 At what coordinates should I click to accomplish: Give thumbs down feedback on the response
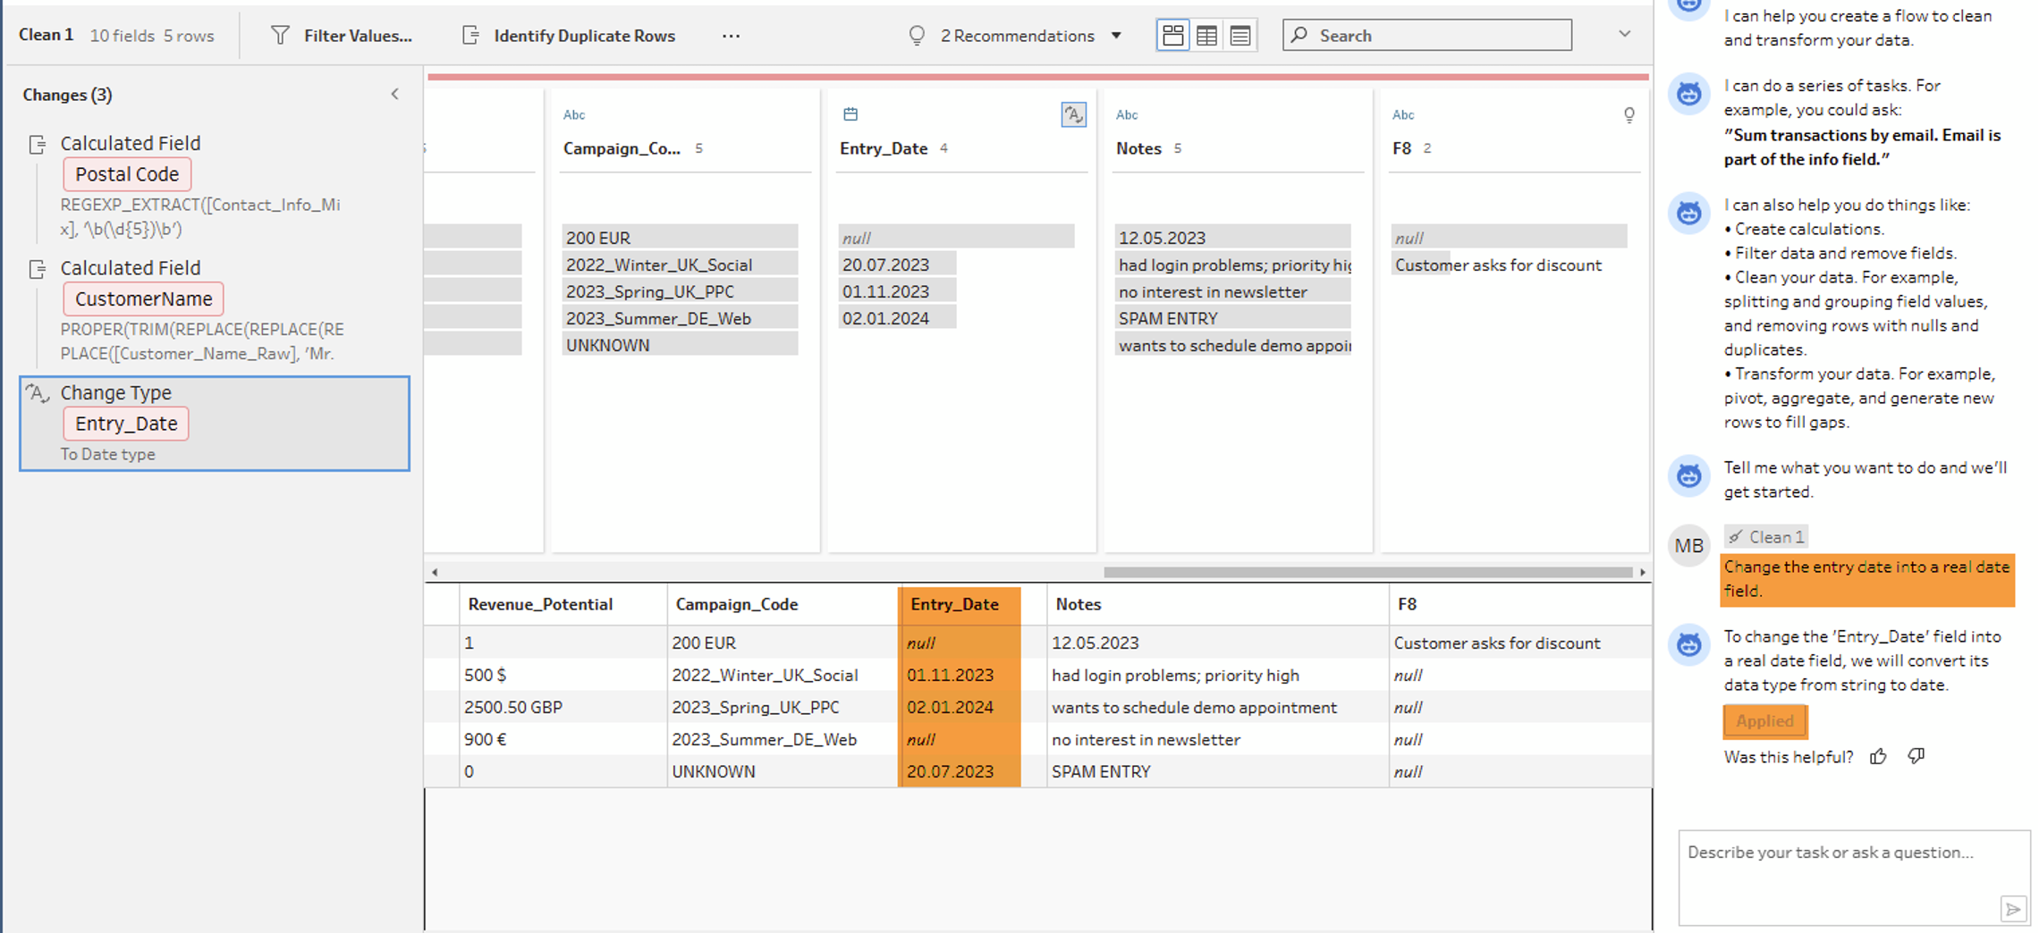(x=1916, y=757)
